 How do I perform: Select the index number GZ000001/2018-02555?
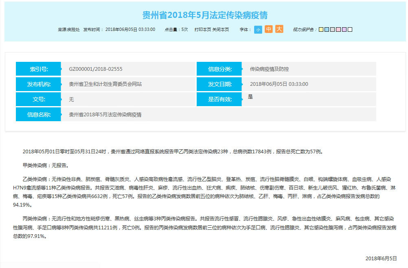[96, 69]
